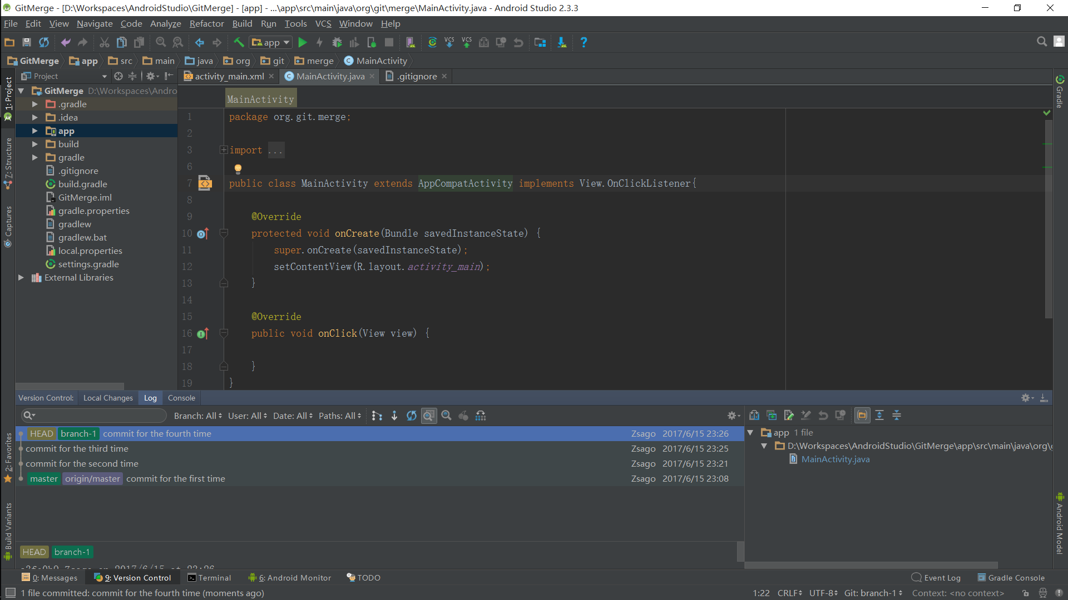Toggle Show Details in log toolbar
Screen dimensions: 1068x600
point(429,416)
